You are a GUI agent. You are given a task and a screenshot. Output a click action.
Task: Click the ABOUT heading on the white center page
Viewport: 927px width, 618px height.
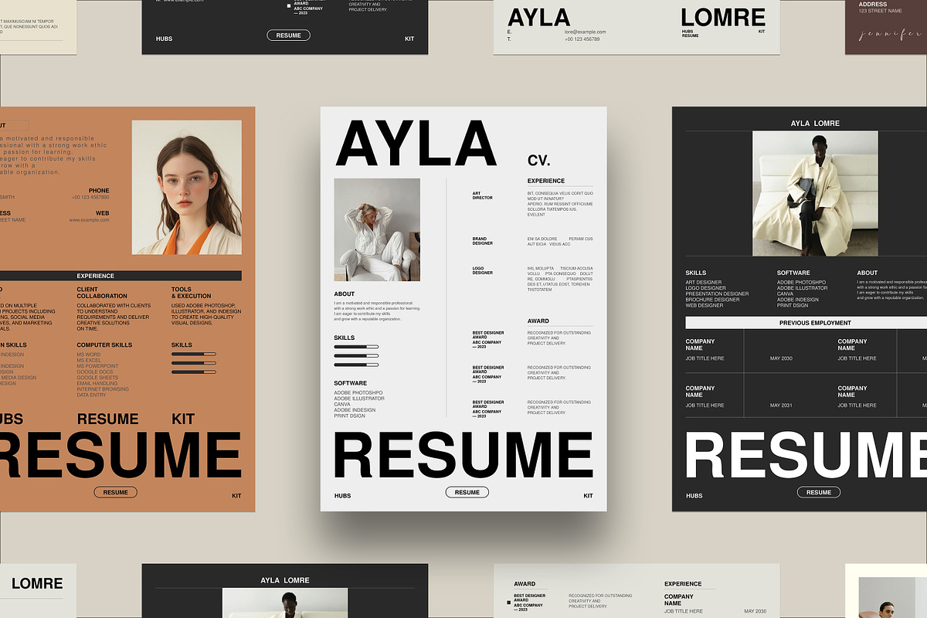pyautogui.click(x=345, y=294)
